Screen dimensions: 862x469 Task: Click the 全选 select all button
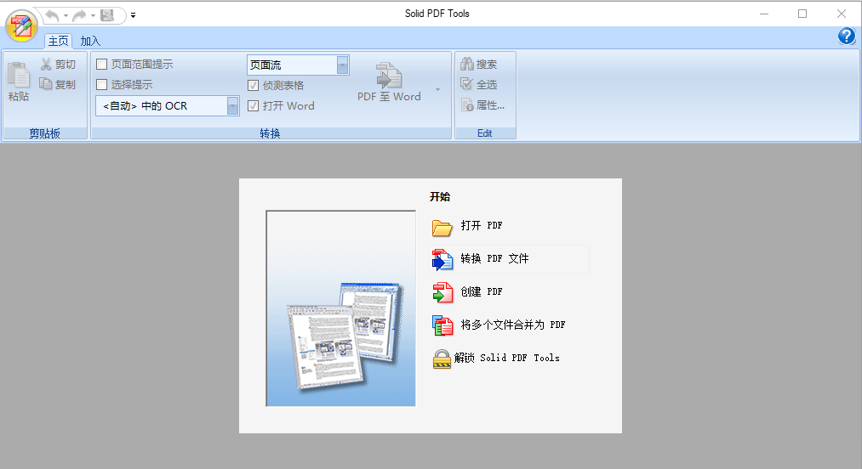pyautogui.click(x=479, y=84)
